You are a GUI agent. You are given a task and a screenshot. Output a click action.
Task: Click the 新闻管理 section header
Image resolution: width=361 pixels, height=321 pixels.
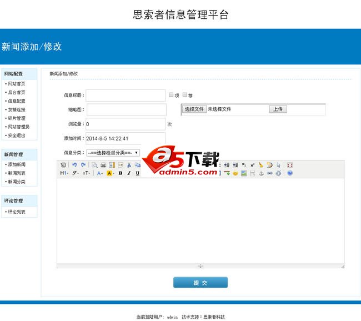[x=19, y=154]
